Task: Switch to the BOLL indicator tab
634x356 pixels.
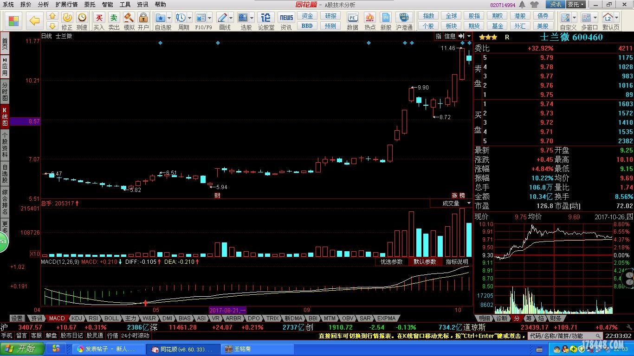Action: point(111,318)
